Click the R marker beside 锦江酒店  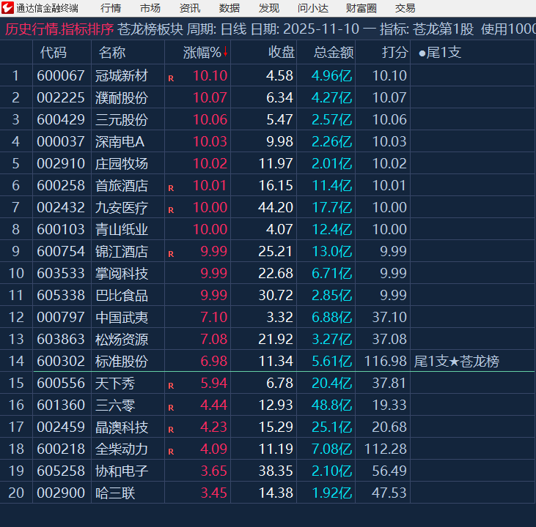(171, 253)
